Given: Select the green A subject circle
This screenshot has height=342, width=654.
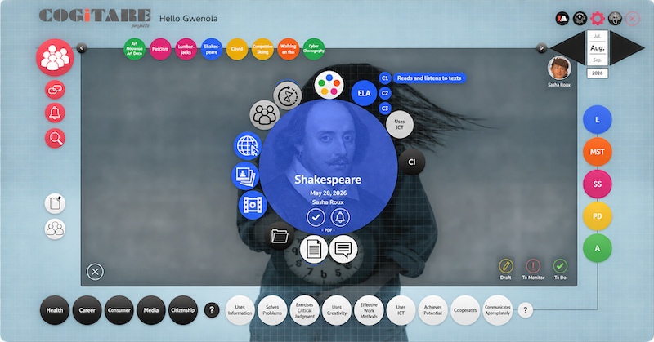Looking at the screenshot, I should click(598, 248).
